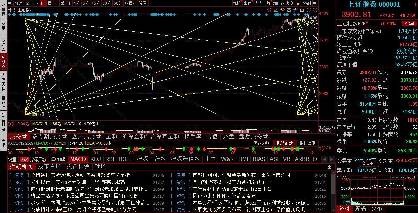
Task: Select the BOLL indicator tab
Action: click(x=125, y=159)
